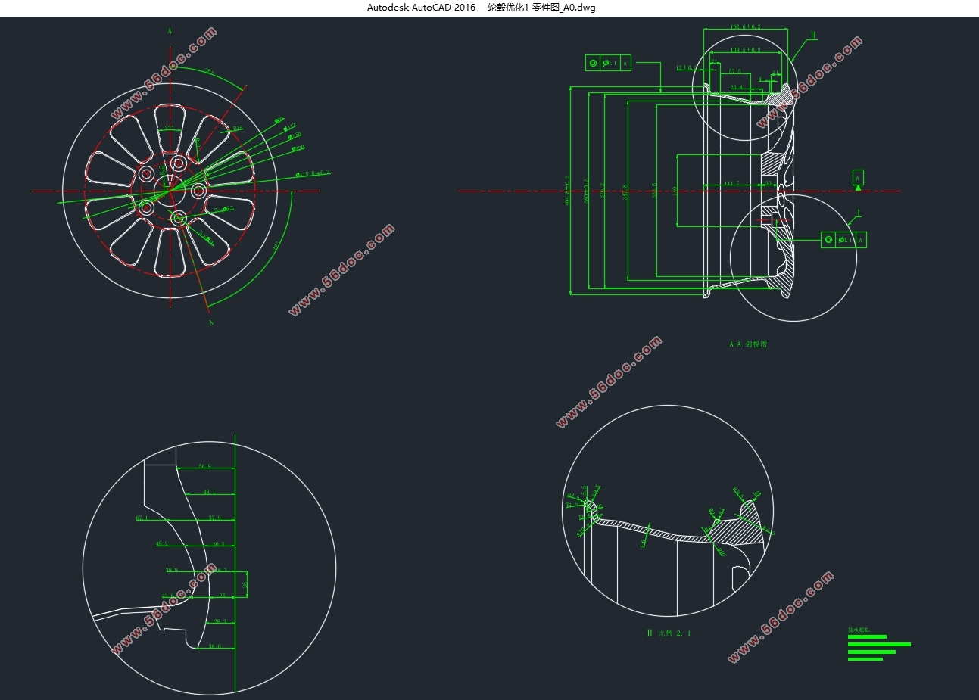The width and height of the screenshot is (979, 700).
Task: Click the 404.8±0.2 vertical dimension
Action: pyautogui.click(x=568, y=191)
